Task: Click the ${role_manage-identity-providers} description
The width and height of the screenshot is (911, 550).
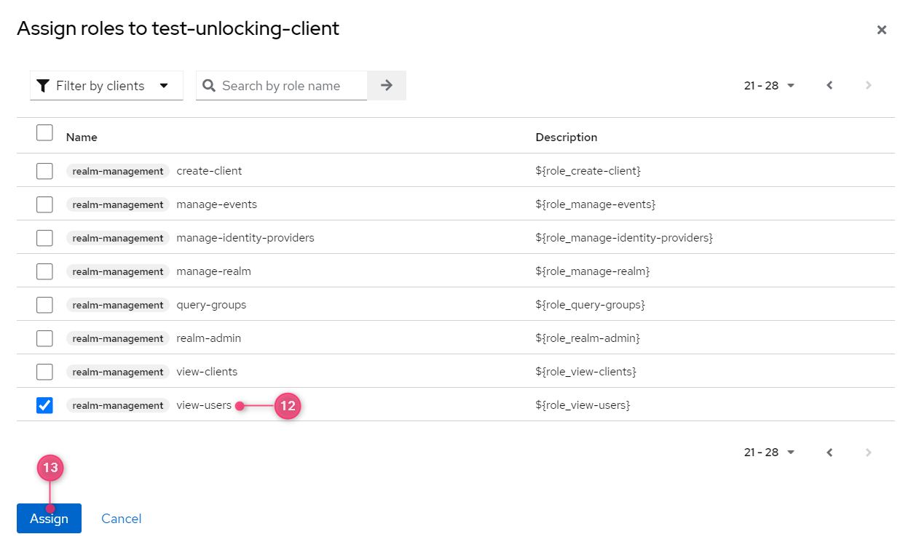Action: click(x=624, y=238)
